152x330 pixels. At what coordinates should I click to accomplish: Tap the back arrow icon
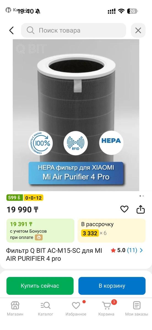[x=11, y=30]
